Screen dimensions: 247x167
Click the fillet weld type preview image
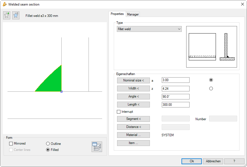pyautogui.click(x=211, y=47)
